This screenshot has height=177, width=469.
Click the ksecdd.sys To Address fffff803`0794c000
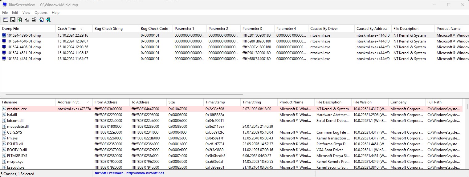click(145, 167)
